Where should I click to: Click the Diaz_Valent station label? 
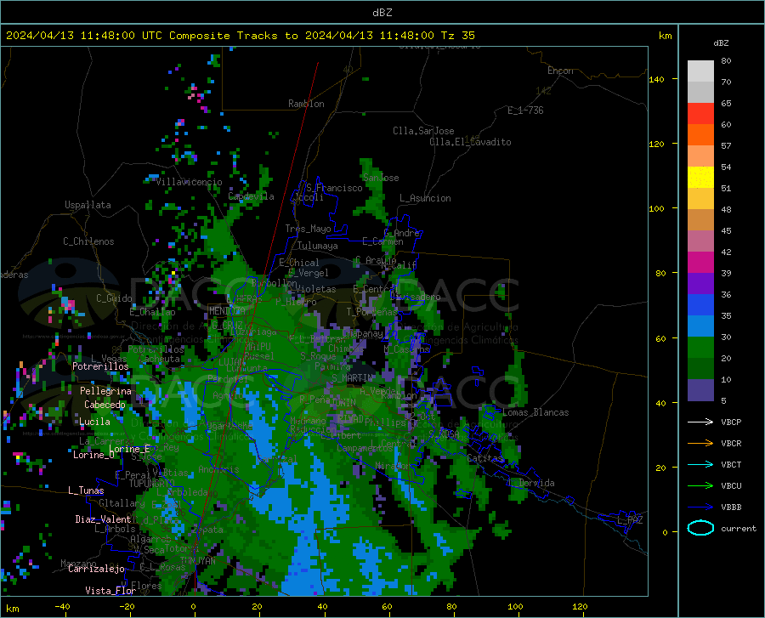[x=103, y=519]
